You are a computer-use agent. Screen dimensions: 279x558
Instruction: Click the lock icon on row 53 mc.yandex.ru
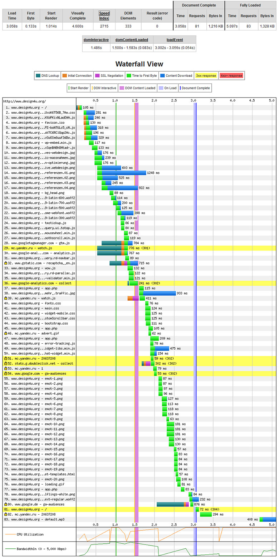click(6, 368)
